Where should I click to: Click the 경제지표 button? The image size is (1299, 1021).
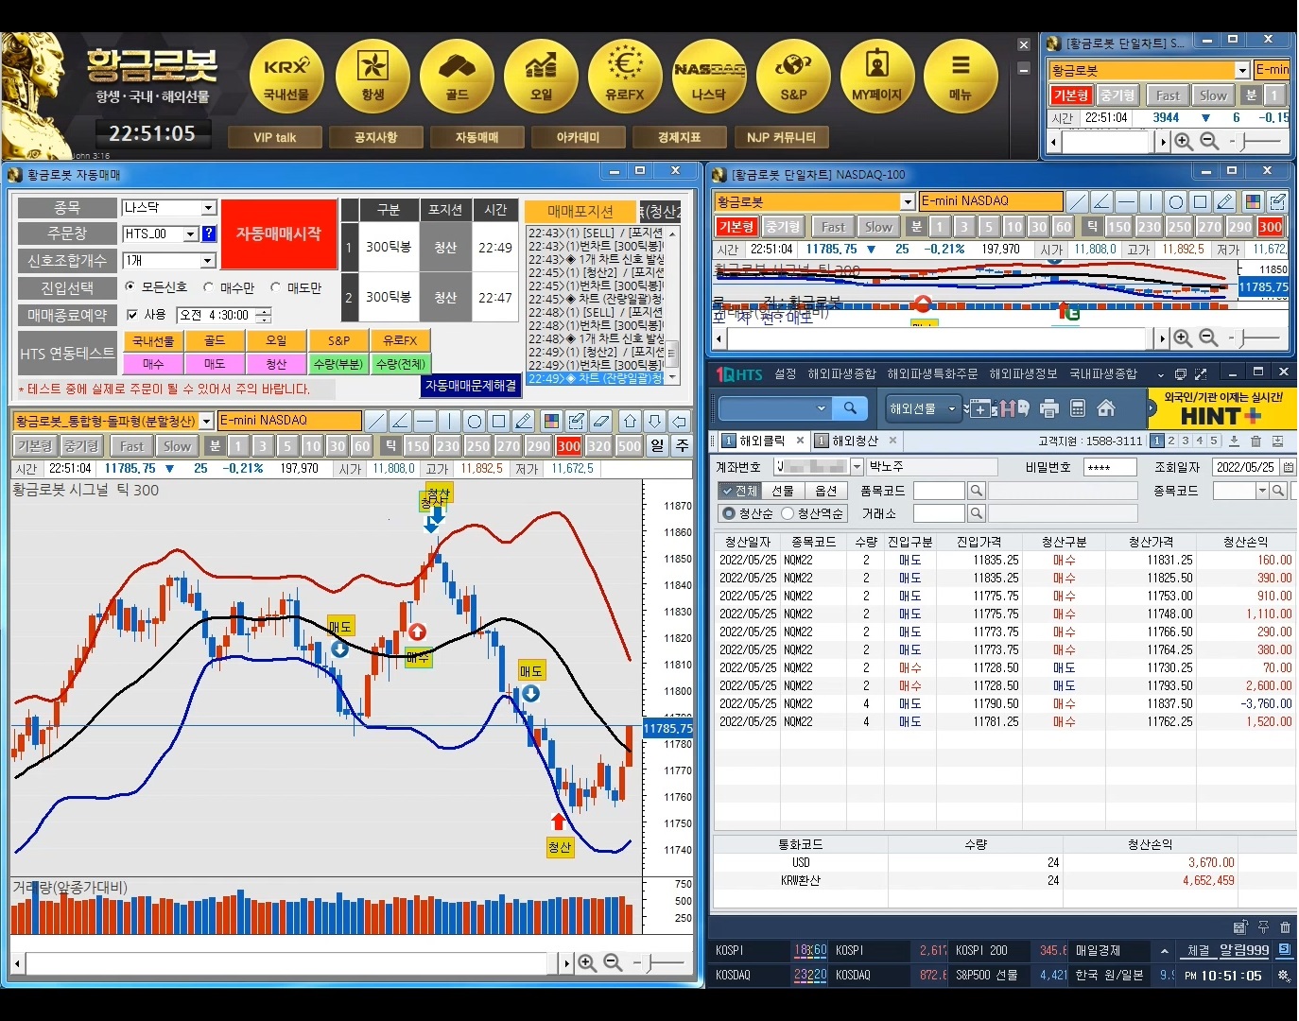pyautogui.click(x=680, y=137)
